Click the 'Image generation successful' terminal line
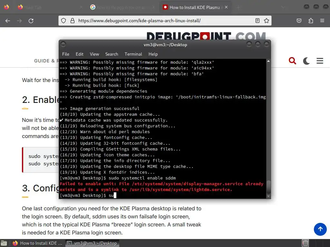This screenshot has height=247, width=330. click(x=100, y=109)
